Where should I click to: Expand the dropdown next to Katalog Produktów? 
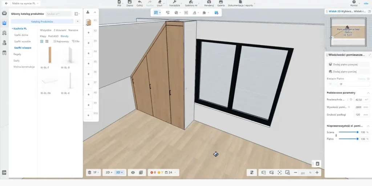pyautogui.click(x=78, y=21)
